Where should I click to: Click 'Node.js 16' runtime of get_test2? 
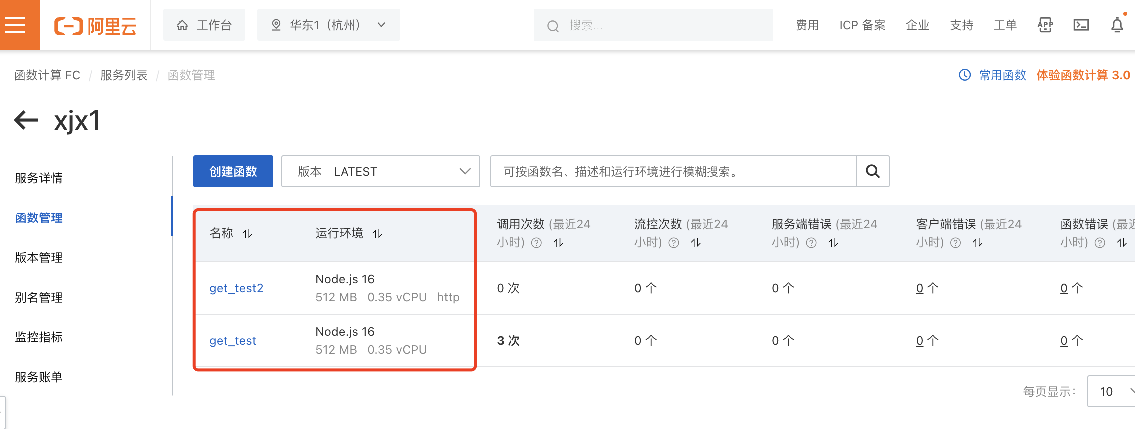click(345, 279)
